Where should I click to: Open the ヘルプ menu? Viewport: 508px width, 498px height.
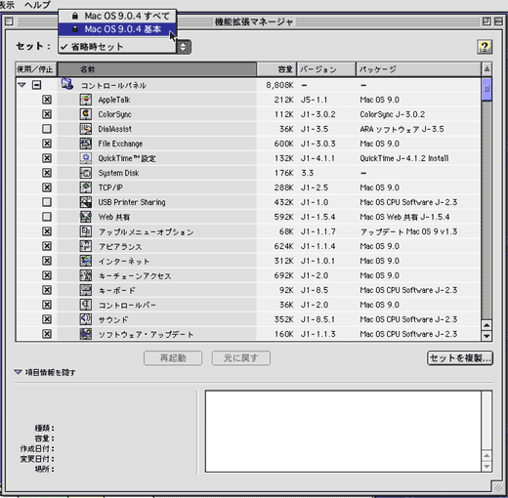click(x=37, y=5)
